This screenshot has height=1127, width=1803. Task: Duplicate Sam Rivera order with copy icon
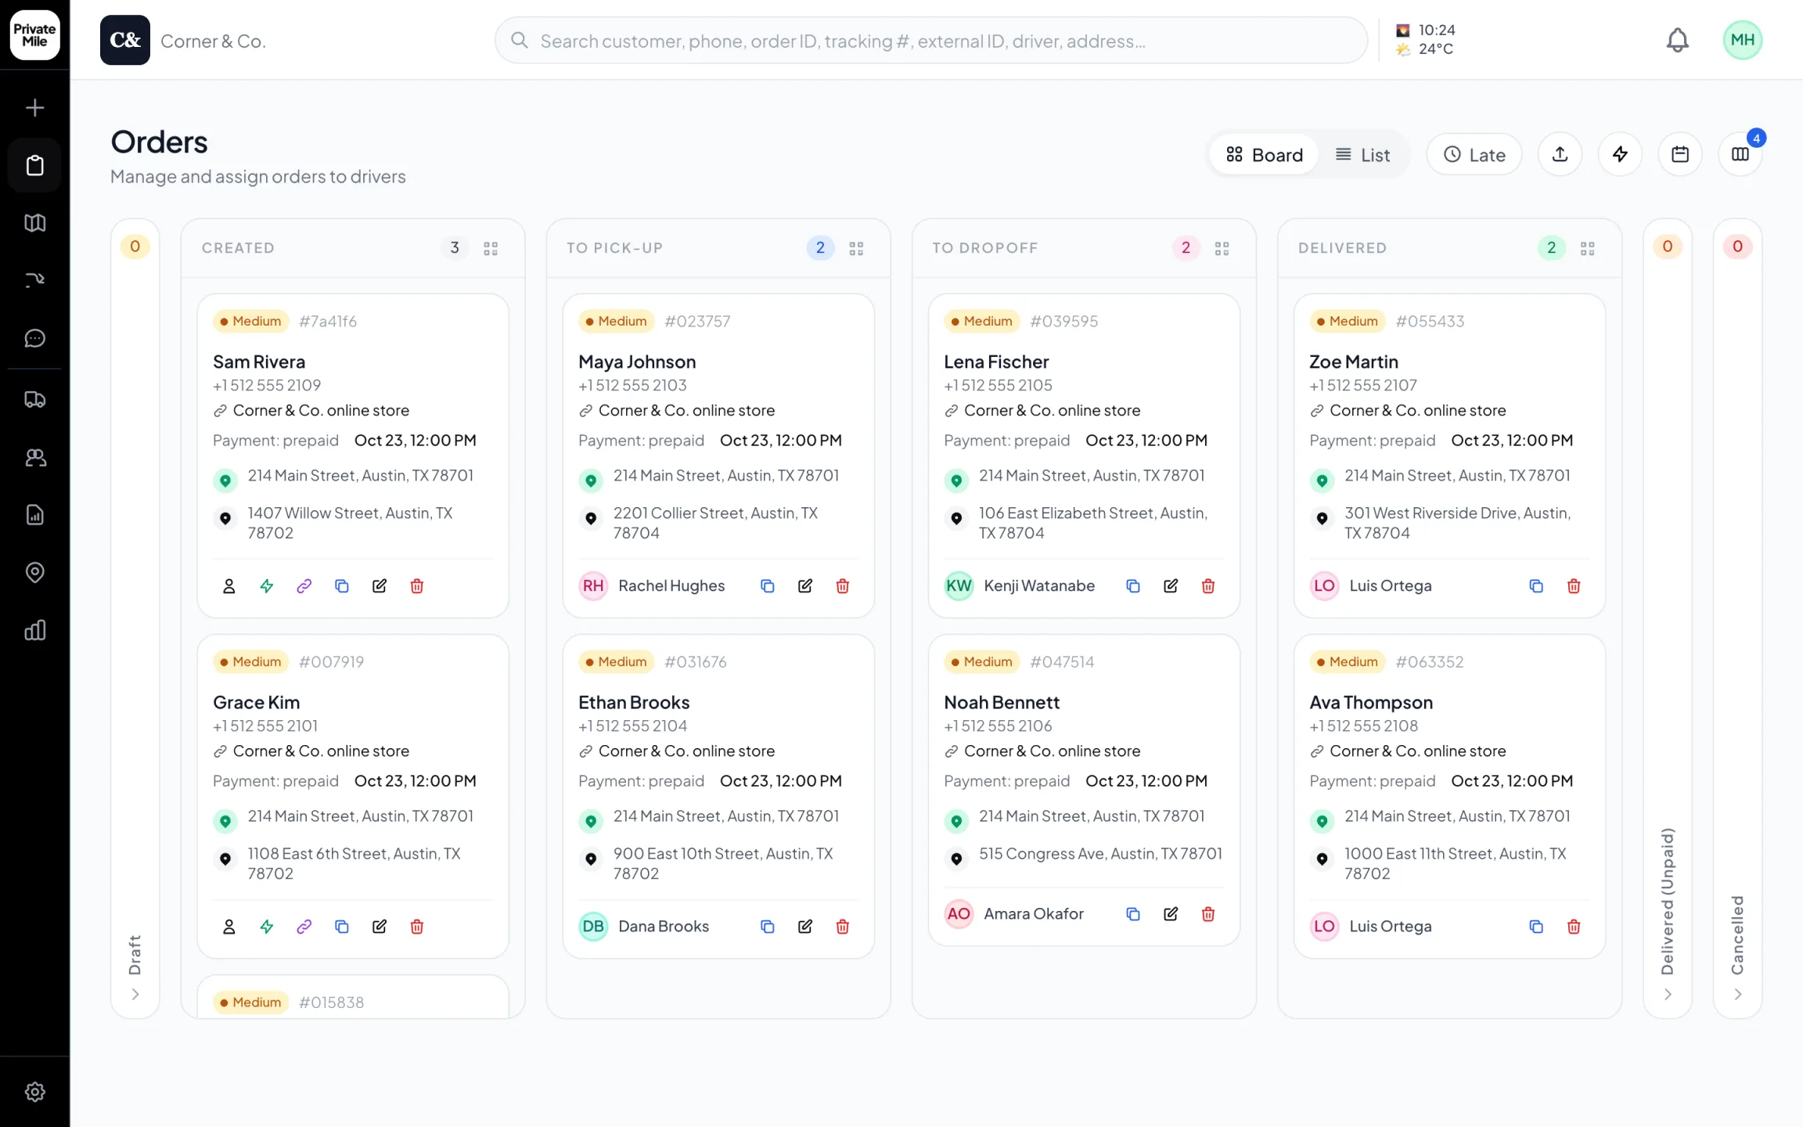point(341,586)
